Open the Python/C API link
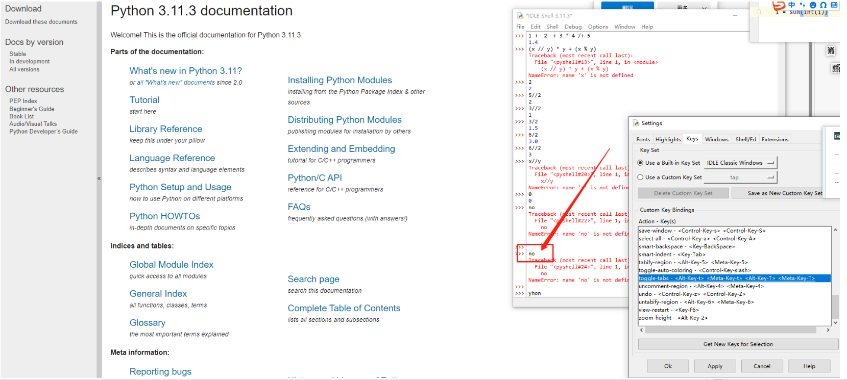The height and width of the screenshot is (380, 847). tap(314, 178)
